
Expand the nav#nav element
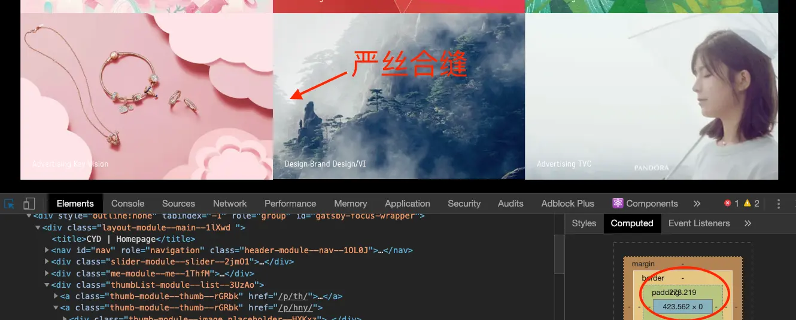coord(47,250)
